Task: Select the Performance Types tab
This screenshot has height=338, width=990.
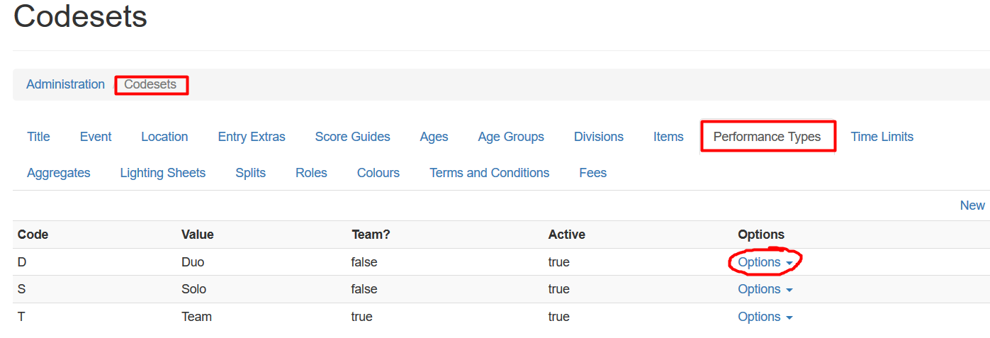Action: coord(767,137)
